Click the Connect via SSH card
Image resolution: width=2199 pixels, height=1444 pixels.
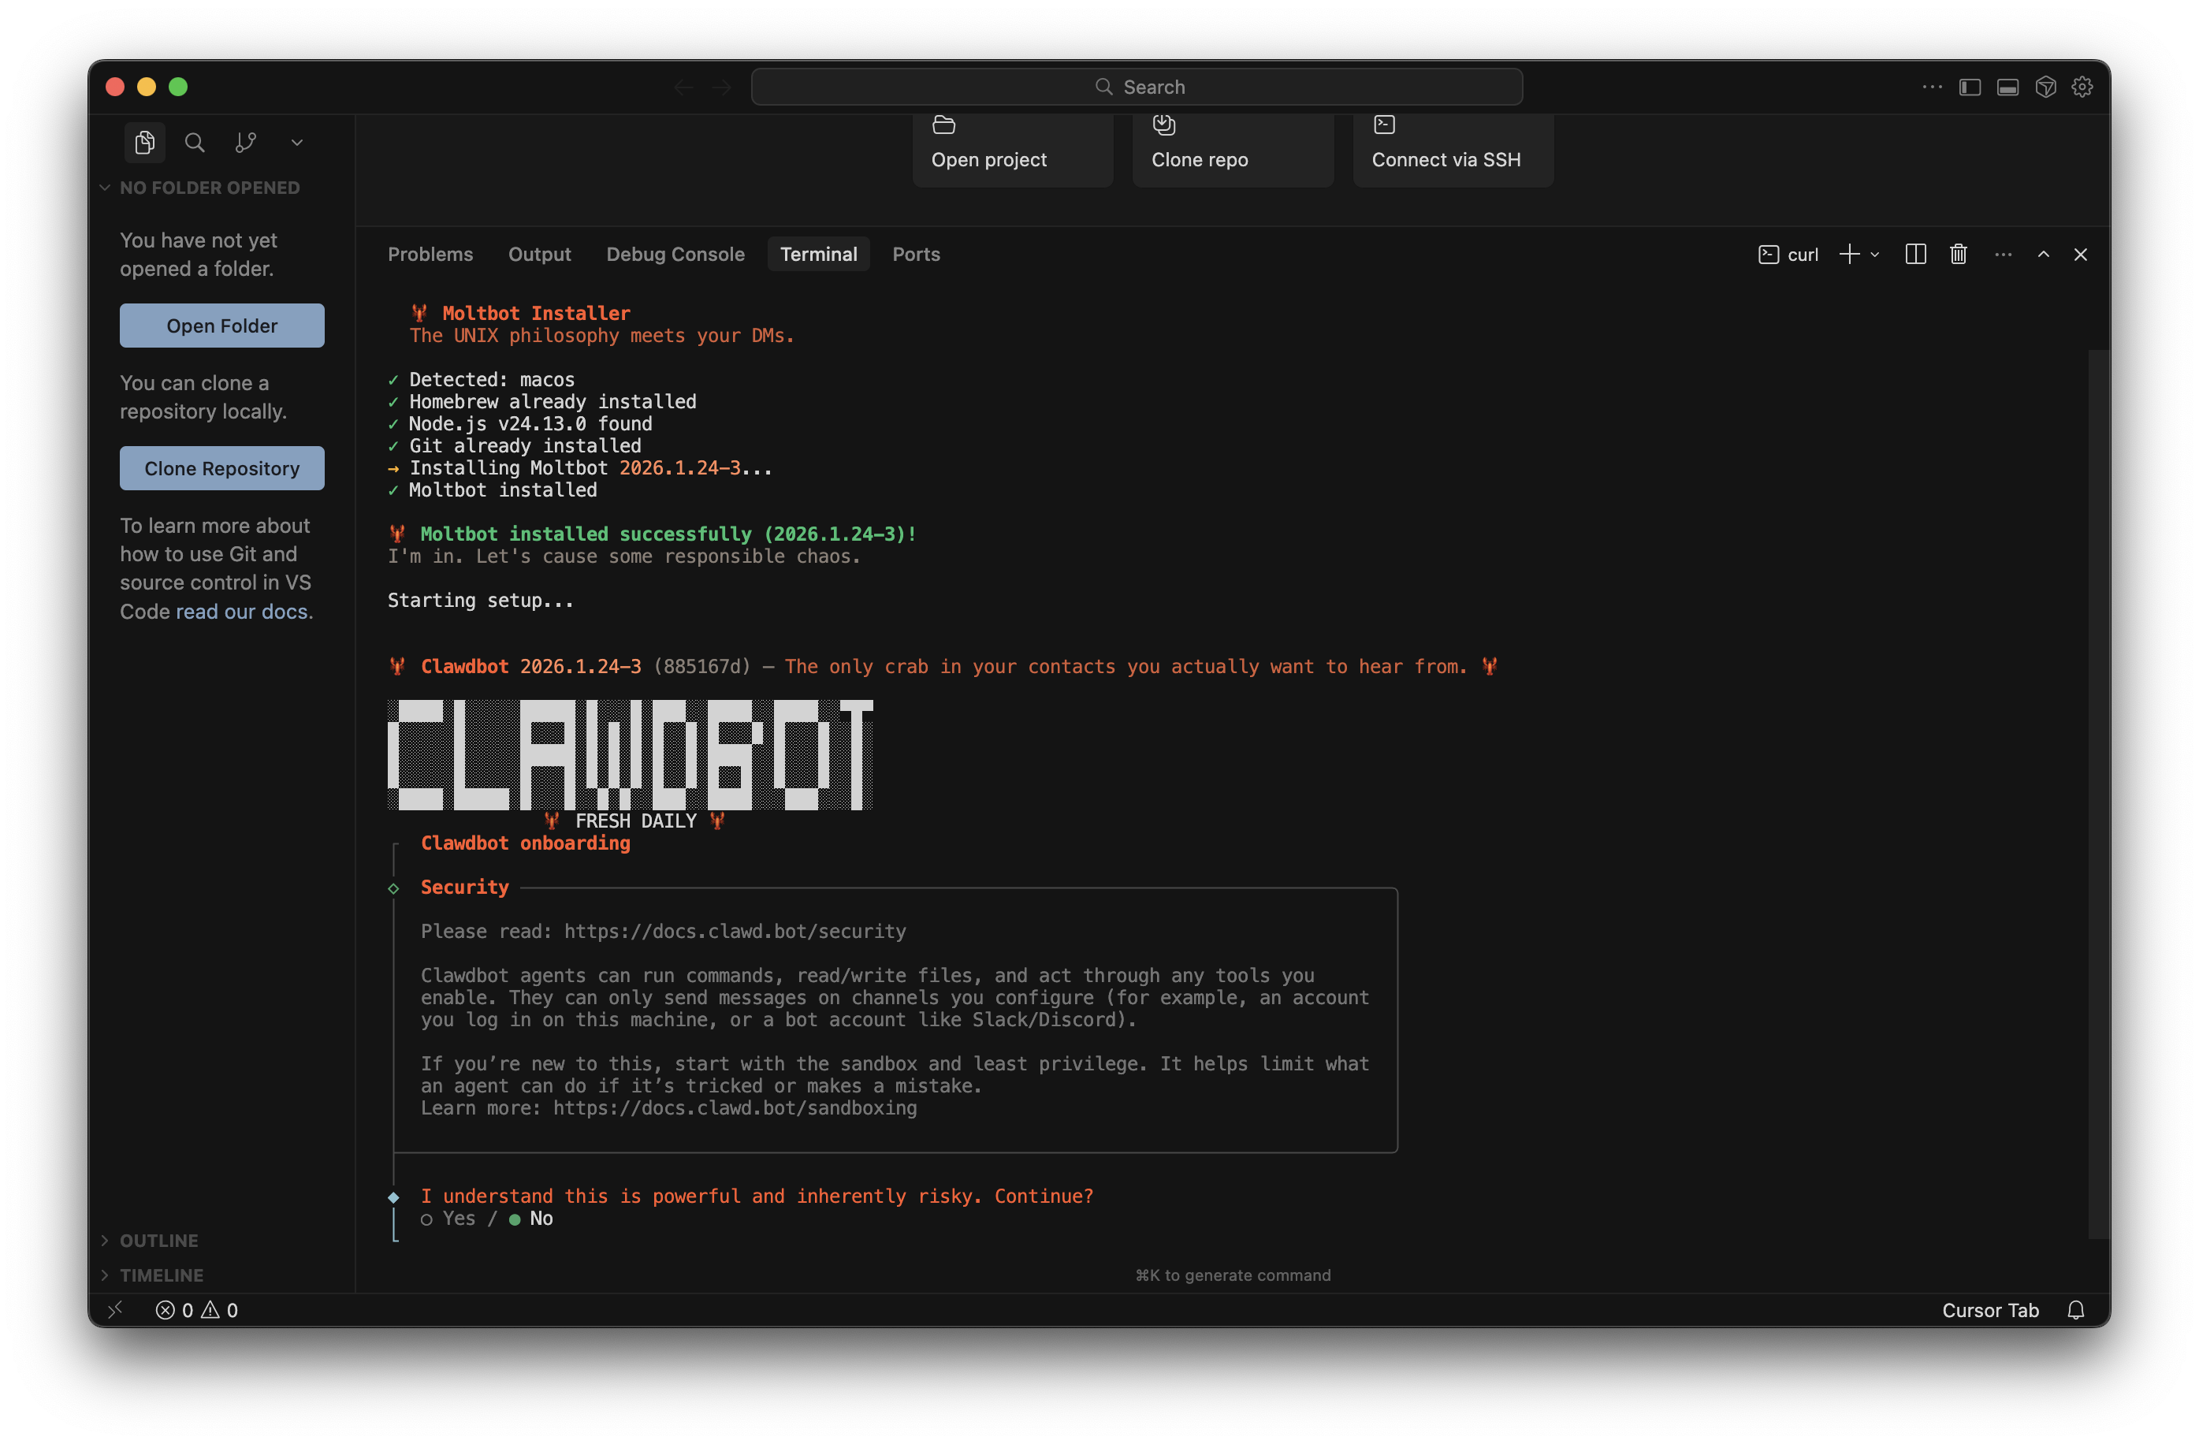(x=1453, y=150)
